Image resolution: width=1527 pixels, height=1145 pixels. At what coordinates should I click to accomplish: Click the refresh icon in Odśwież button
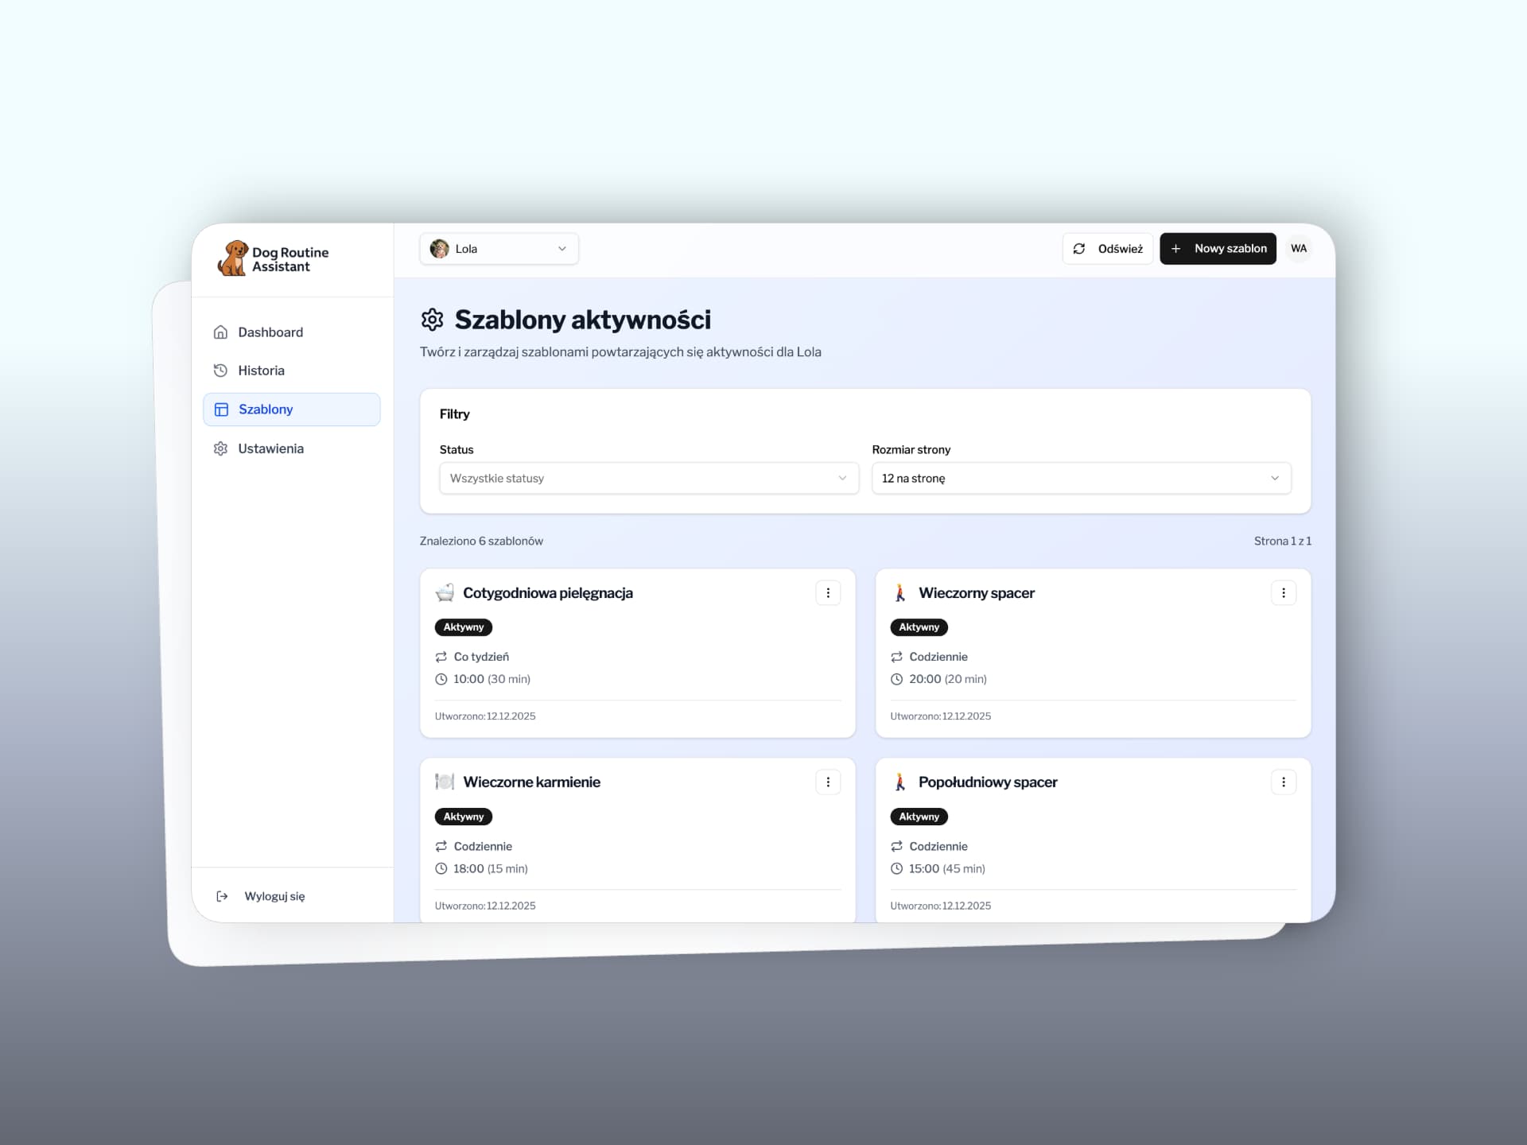point(1079,248)
